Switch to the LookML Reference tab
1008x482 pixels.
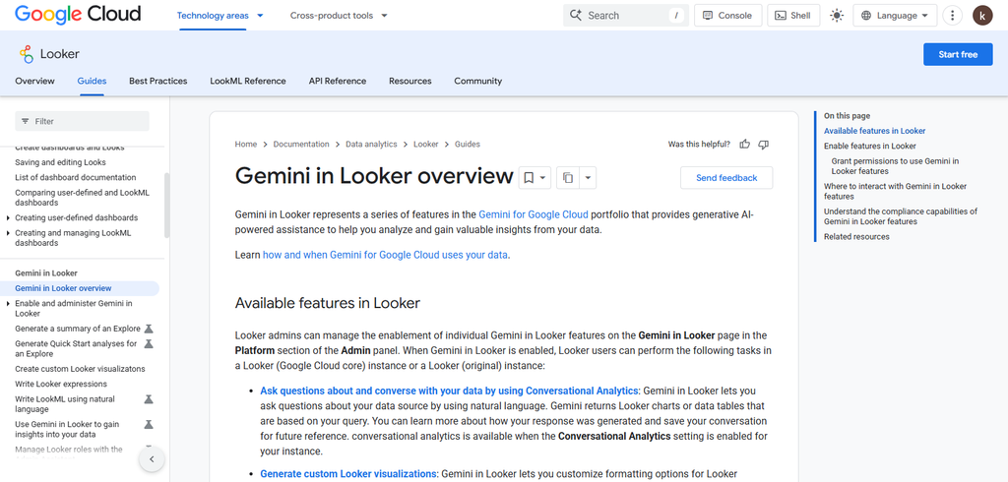tap(248, 81)
